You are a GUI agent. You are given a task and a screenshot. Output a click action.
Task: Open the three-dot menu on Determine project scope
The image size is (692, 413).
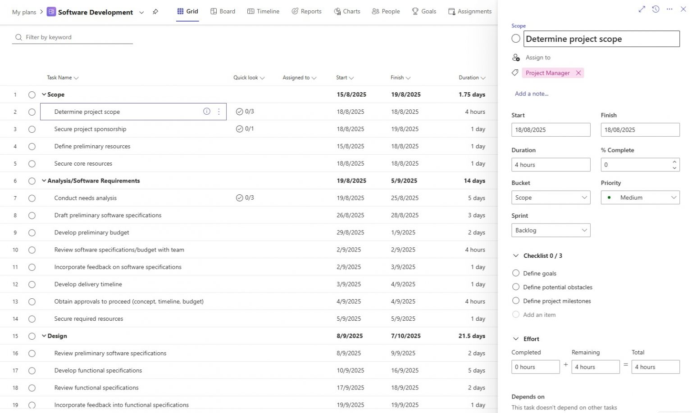pyautogui.click(x=219, y=111)
